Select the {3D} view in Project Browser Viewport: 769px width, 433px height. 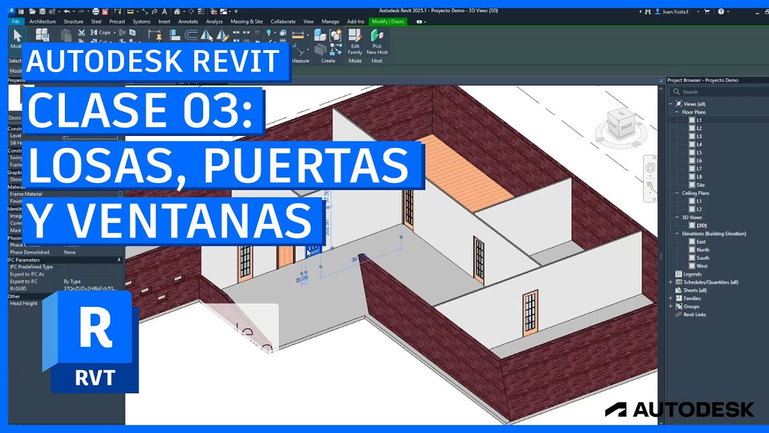(701, 226)
